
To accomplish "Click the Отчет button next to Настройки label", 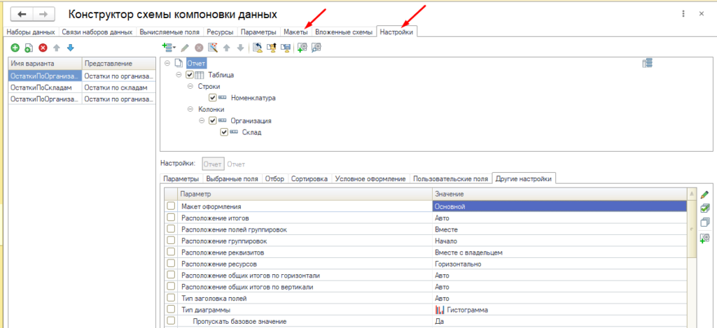I will tap(213, 164).
